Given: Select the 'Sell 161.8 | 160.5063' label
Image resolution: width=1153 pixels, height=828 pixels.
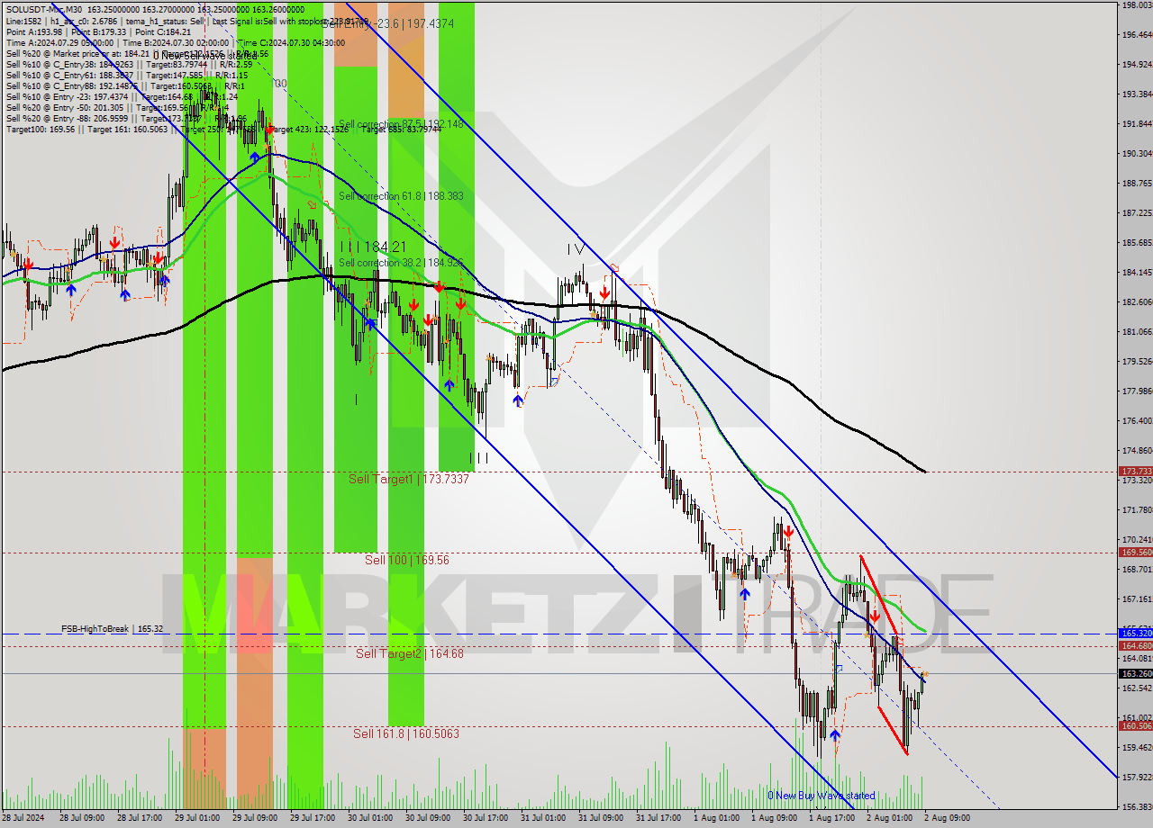Looking at the screenshot, I should click(x=406, y=733).
